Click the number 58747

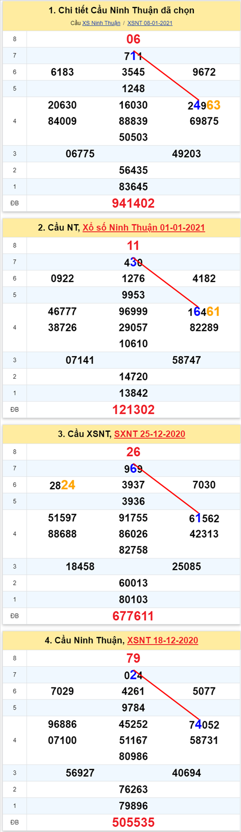tap(187, 361)
